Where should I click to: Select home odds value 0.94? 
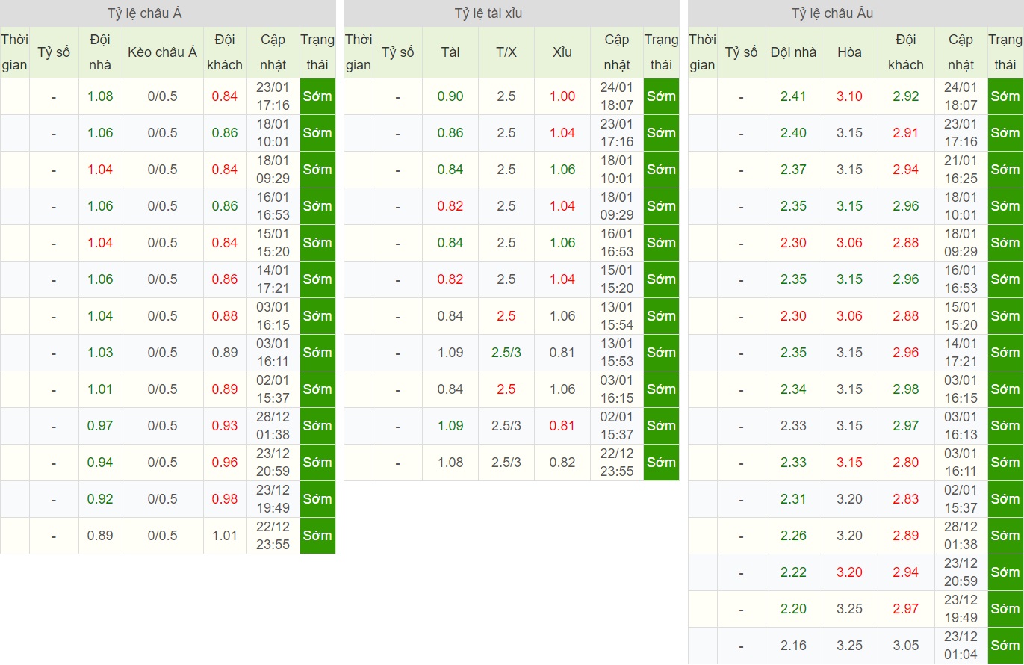pos(100,463)
